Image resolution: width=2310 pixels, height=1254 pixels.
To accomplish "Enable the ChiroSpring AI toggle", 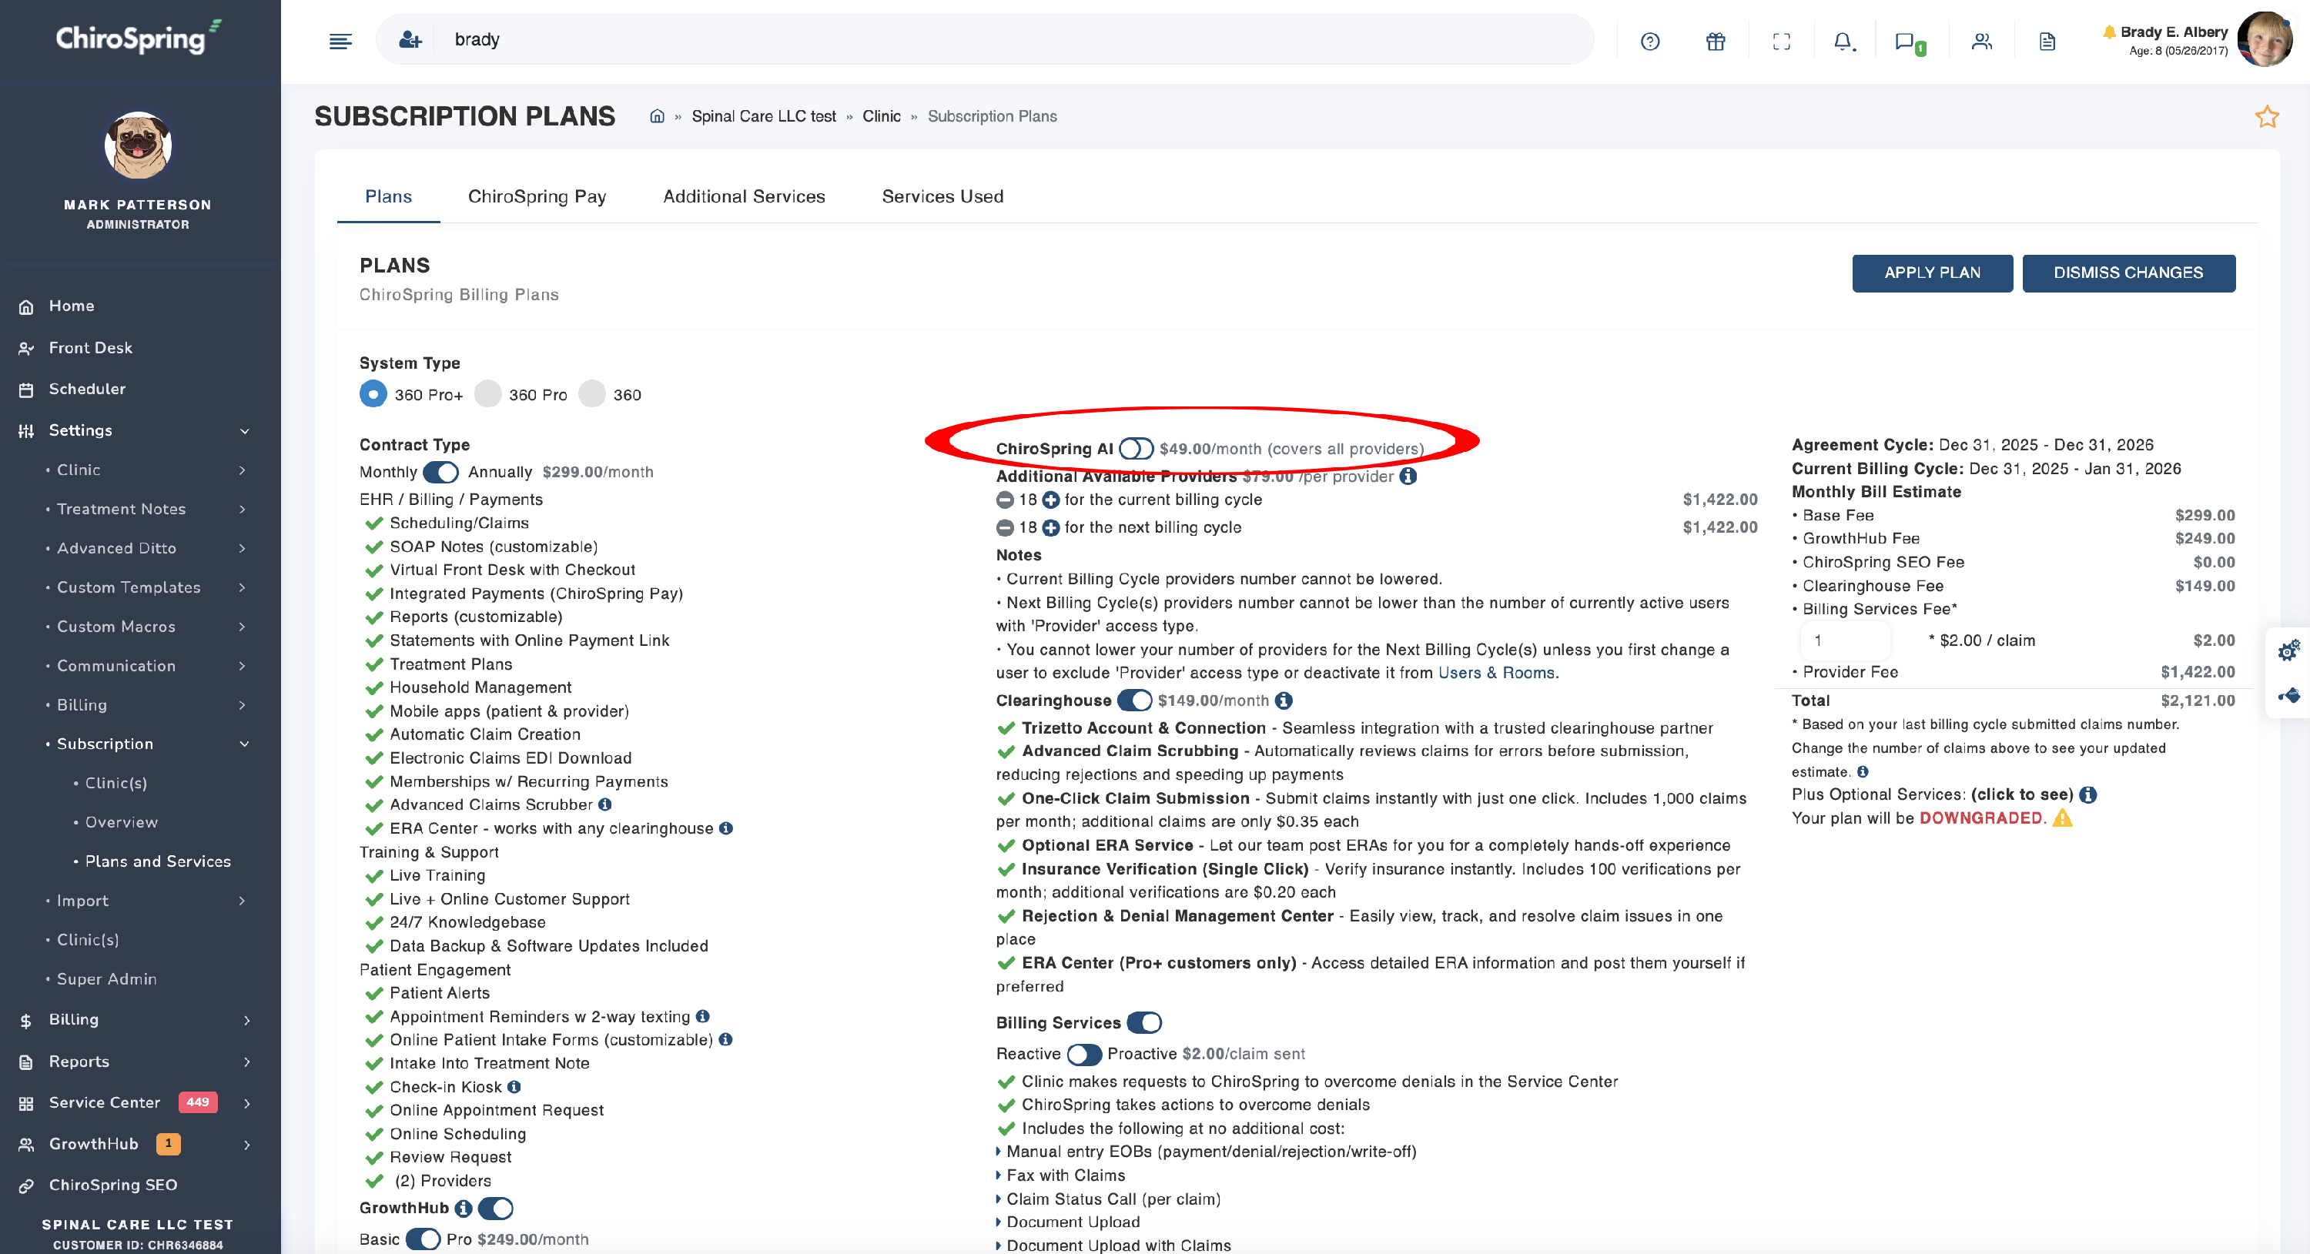I will (1135, 448).
